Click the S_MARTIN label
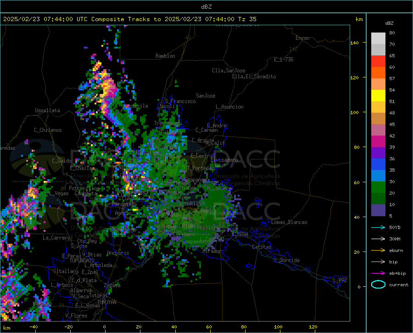The image size is (413, 333). 190,204
